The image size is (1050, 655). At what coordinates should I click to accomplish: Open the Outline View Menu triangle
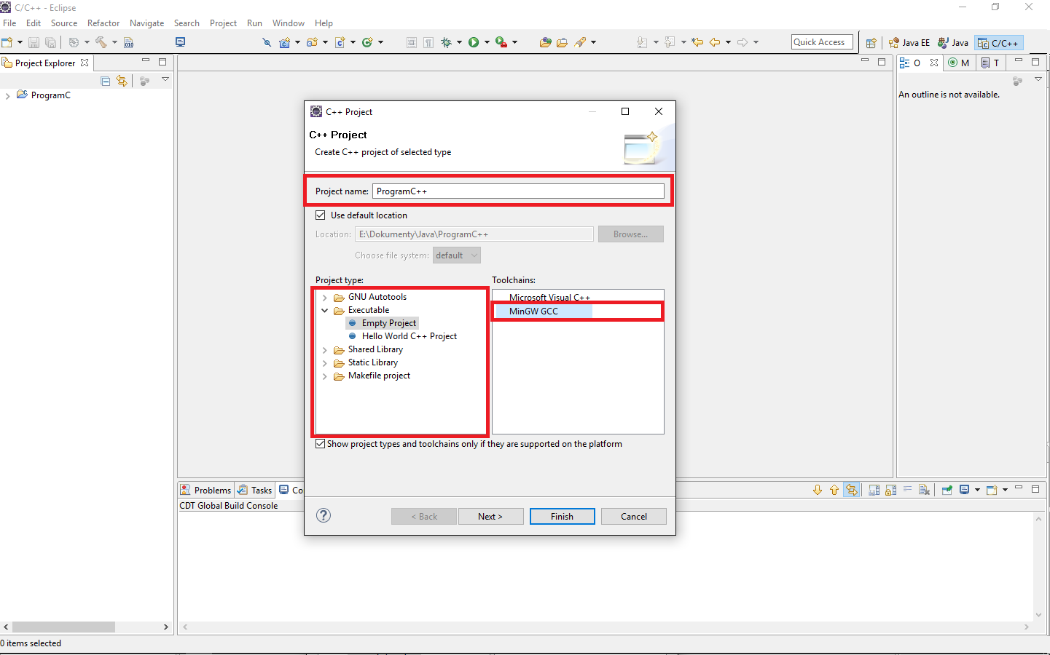tap(1038, 79)
